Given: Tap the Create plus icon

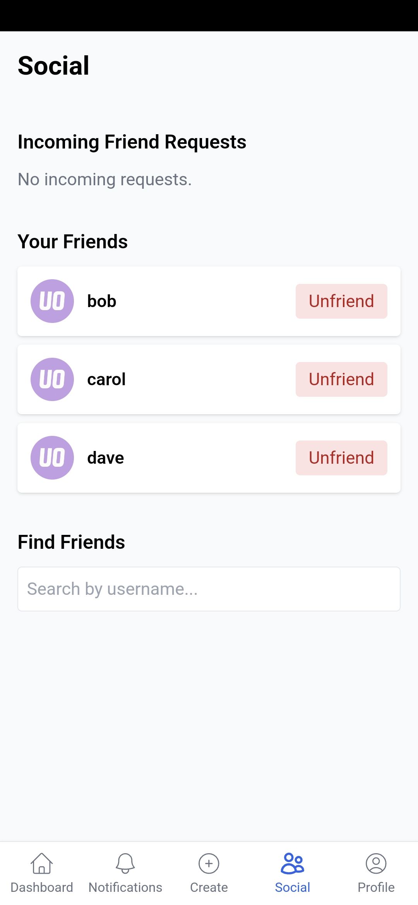Looking at the screenshot, I should [209, 863].
